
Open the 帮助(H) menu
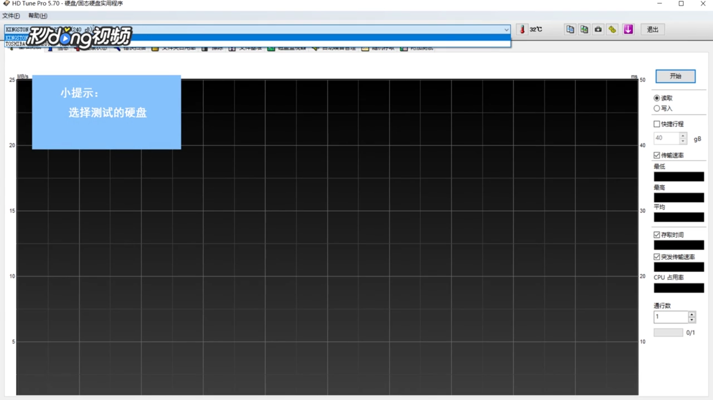[38, 16]
